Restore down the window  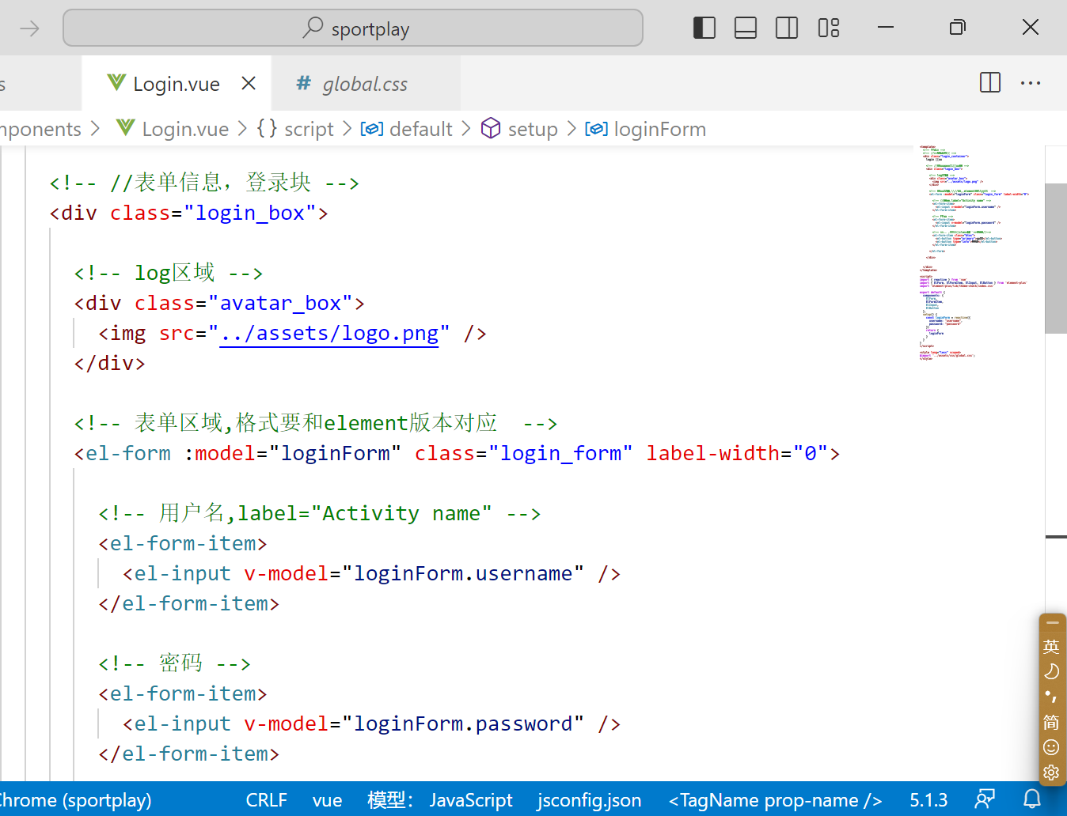point(957,28)
